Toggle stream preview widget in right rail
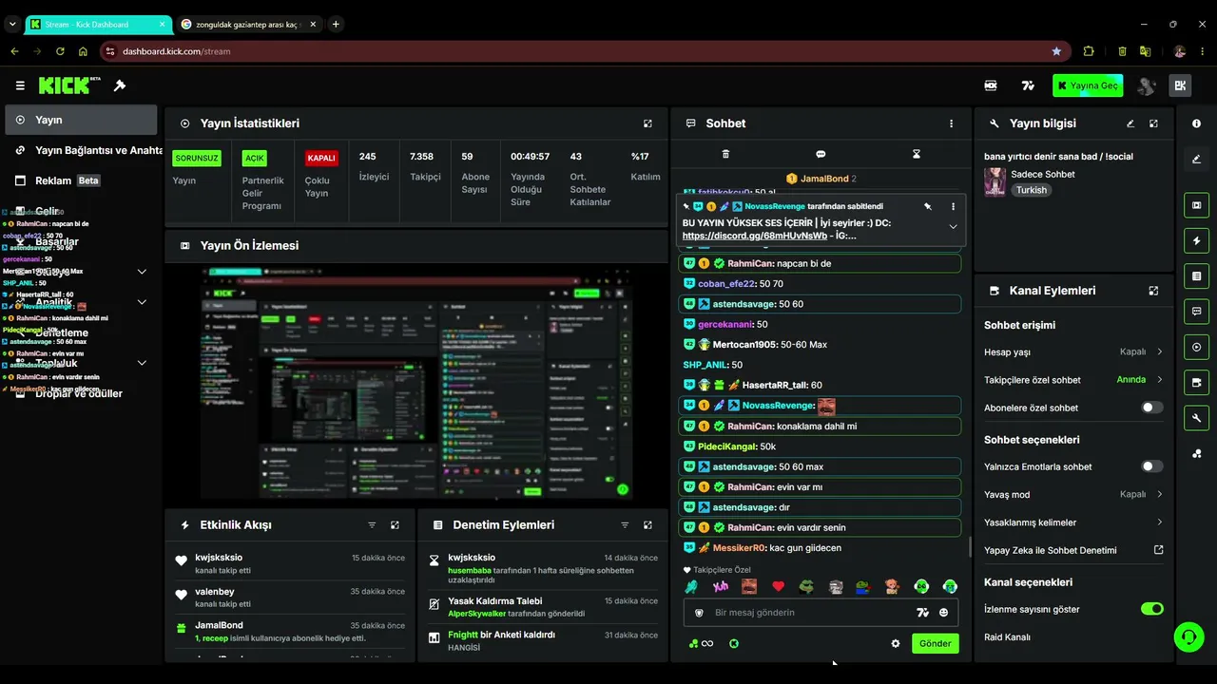This screenshot has width=1217, height=684. [1196, 205]
